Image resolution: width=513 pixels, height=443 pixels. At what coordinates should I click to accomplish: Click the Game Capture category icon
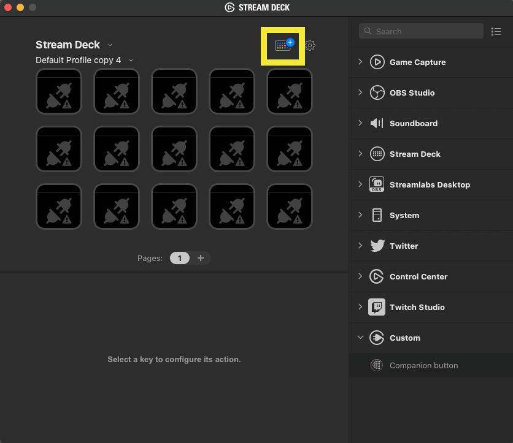coord(377,62)
